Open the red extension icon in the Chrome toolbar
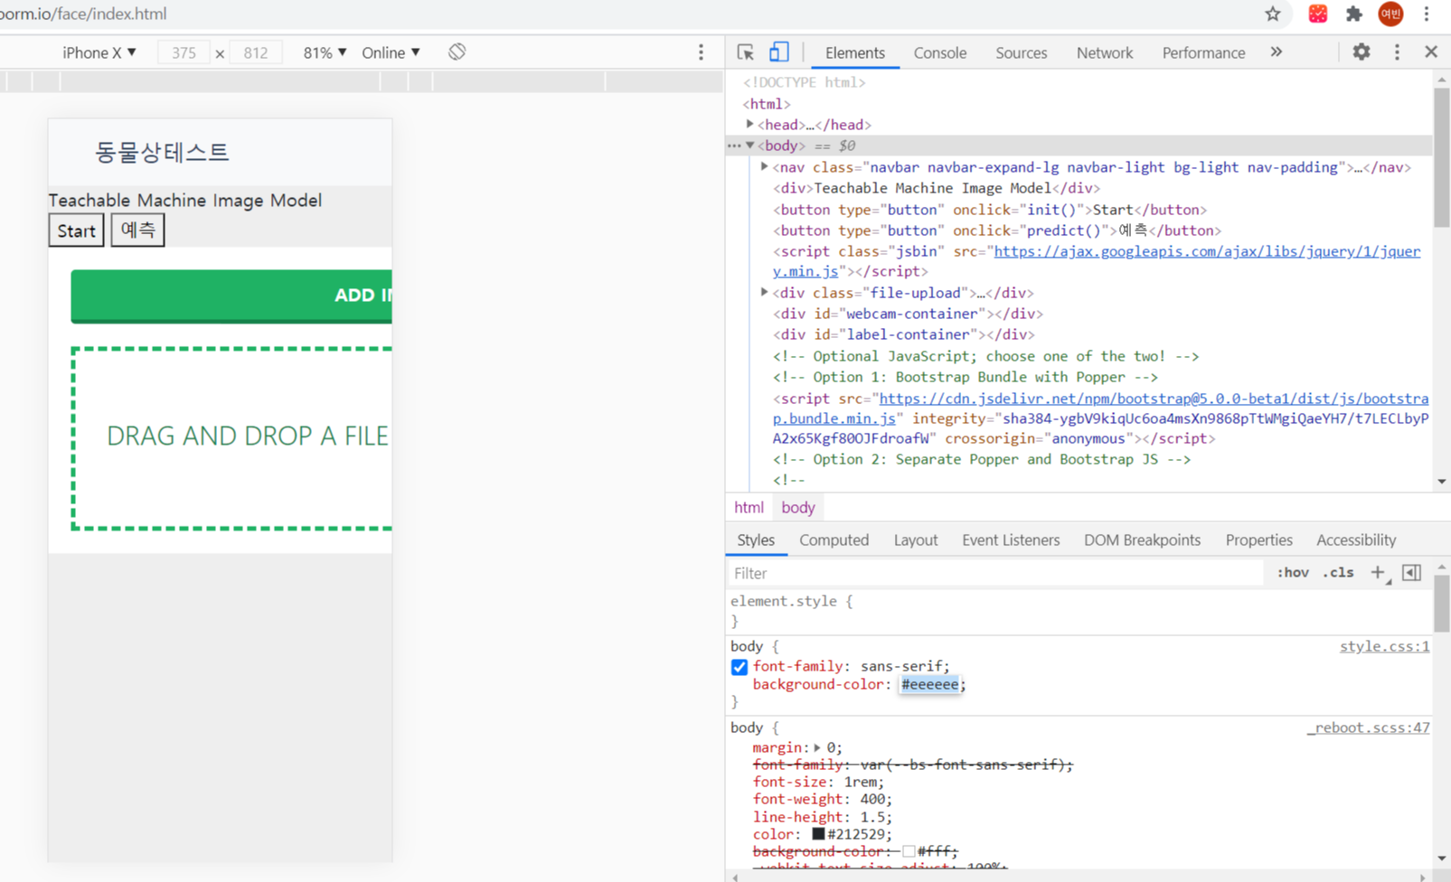The image size is (1451, 882). (1318, 14)
